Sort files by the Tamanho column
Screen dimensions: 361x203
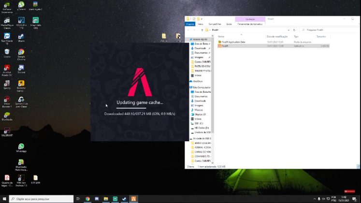[322, 37]
